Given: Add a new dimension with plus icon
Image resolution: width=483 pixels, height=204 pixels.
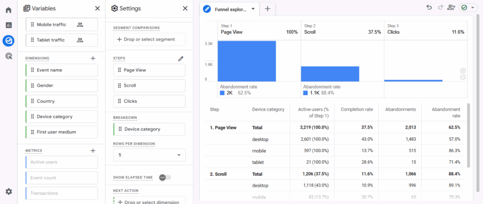Looking at the screenshot, I should [x=93, y=58].
